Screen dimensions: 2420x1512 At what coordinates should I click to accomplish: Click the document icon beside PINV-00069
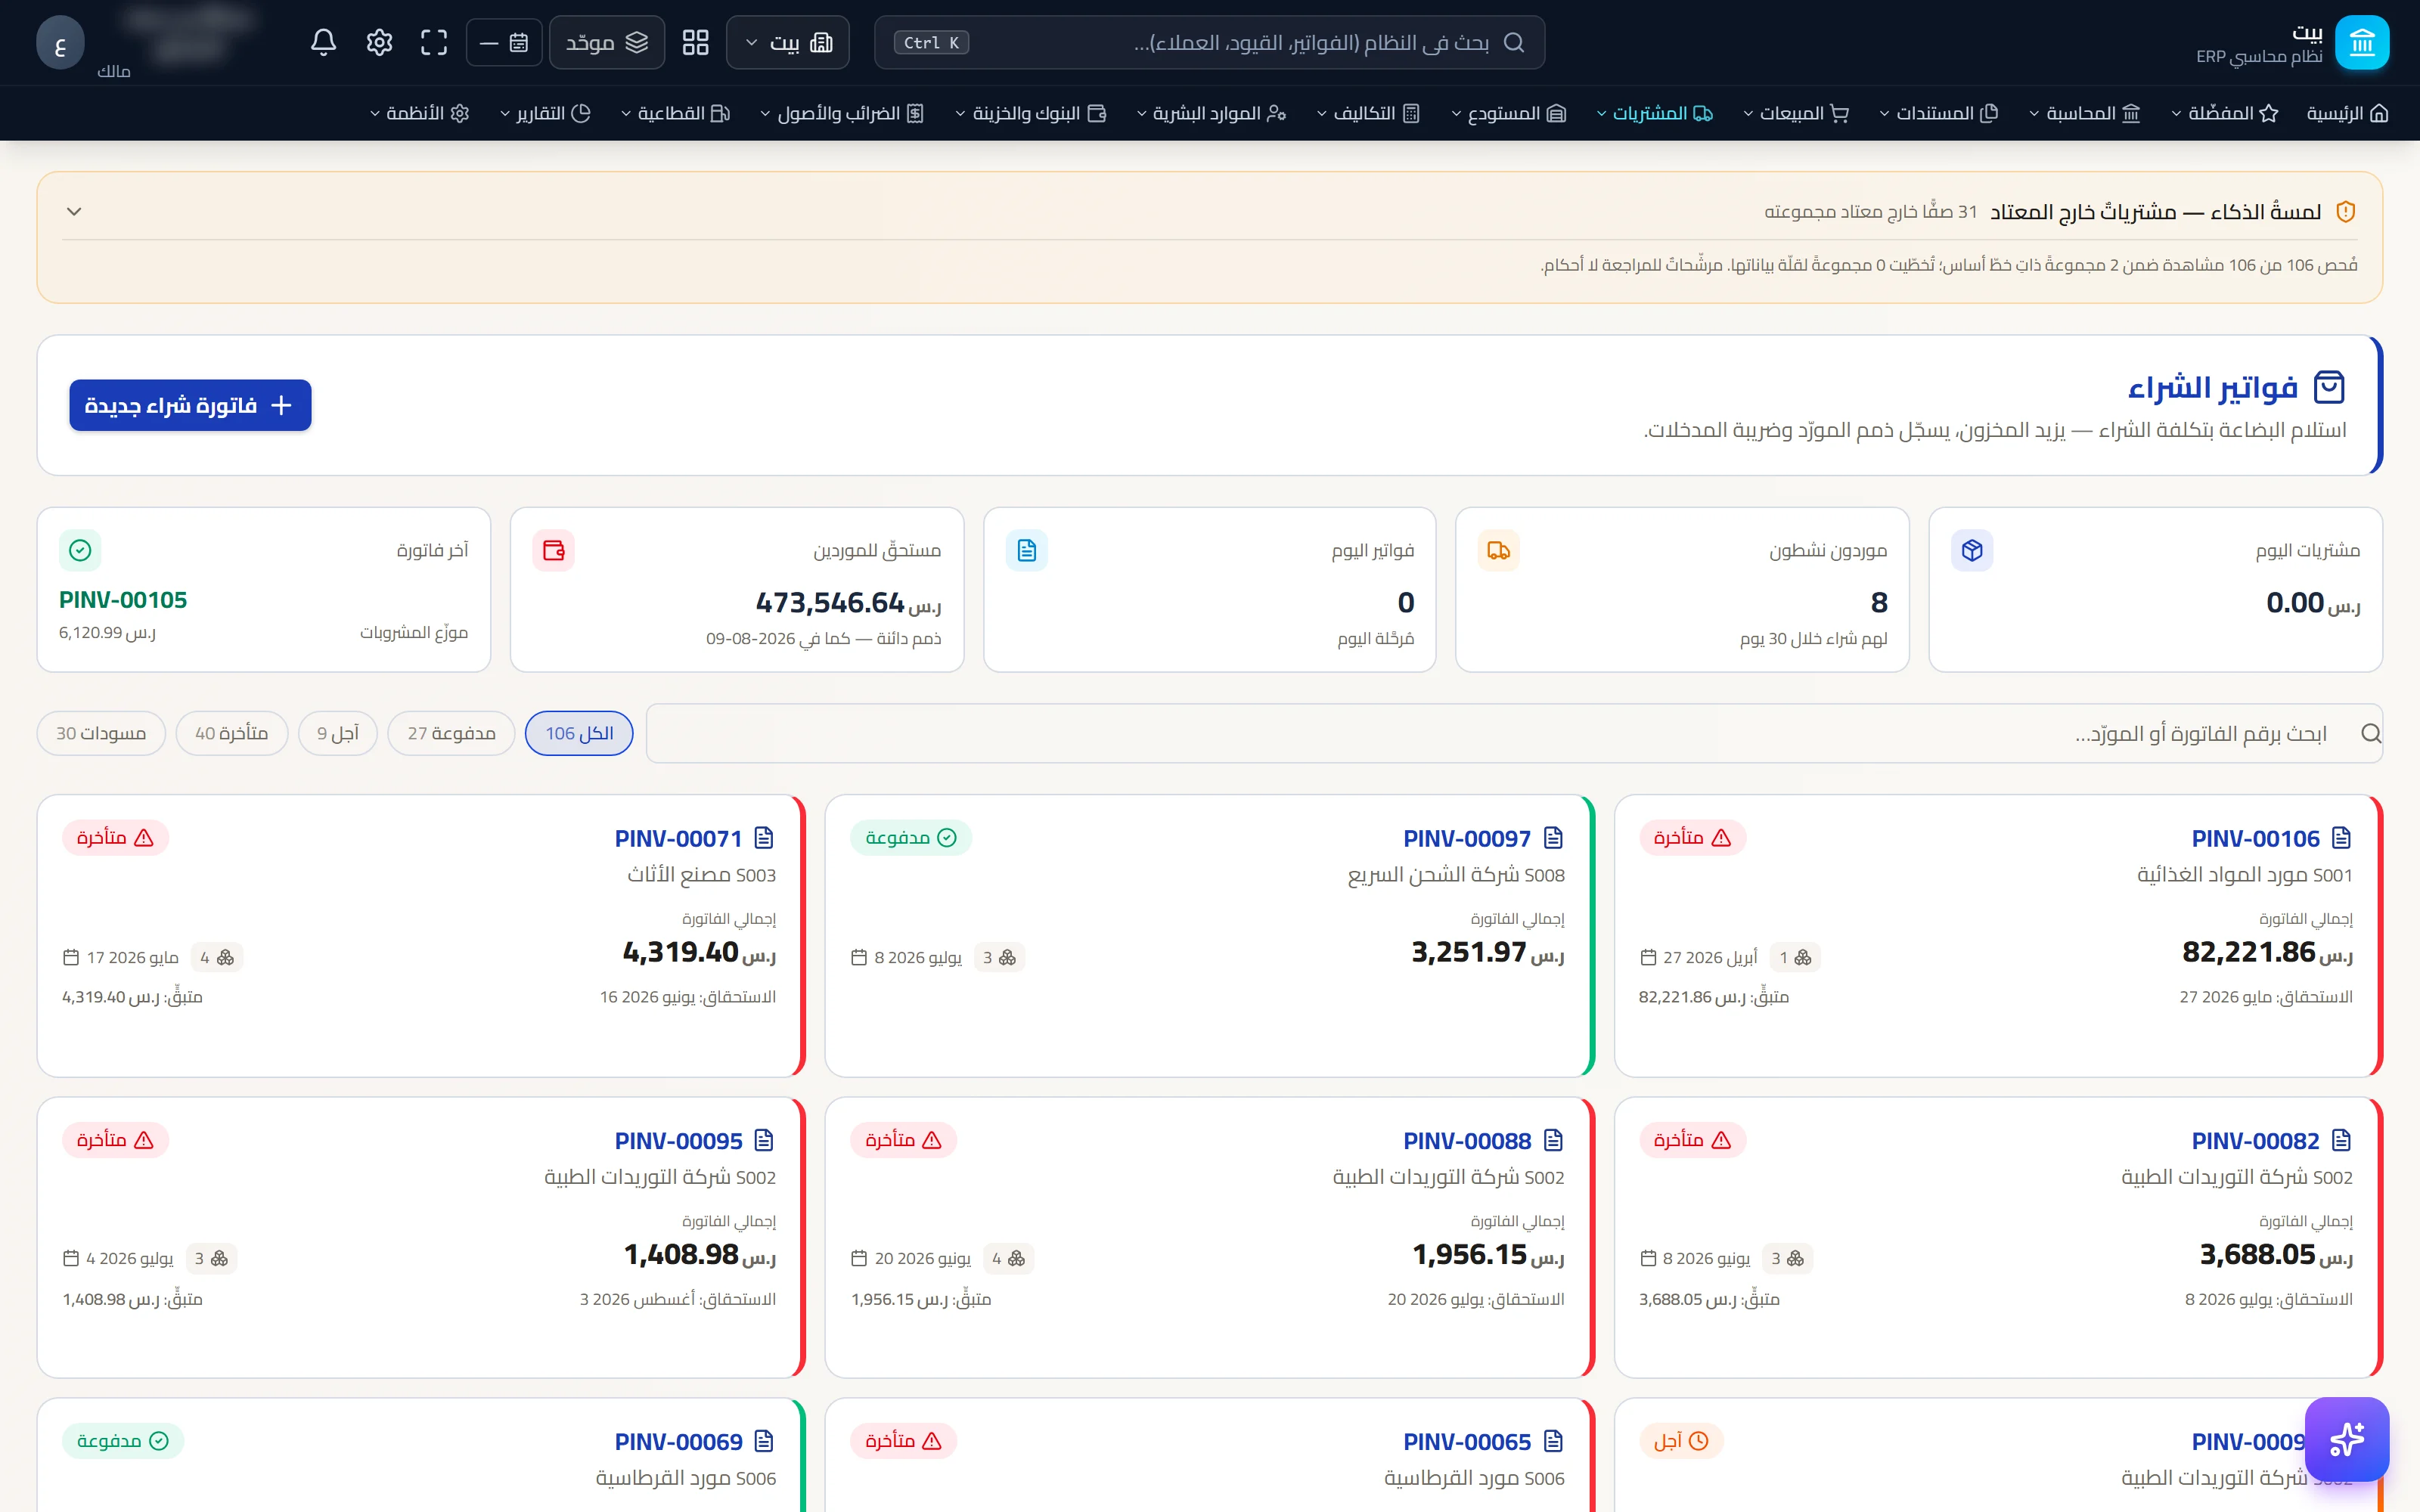click(764, 1441)
